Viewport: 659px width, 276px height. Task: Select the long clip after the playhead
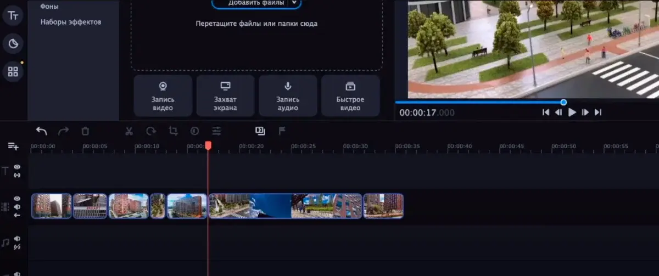click(x=286, y=206)
